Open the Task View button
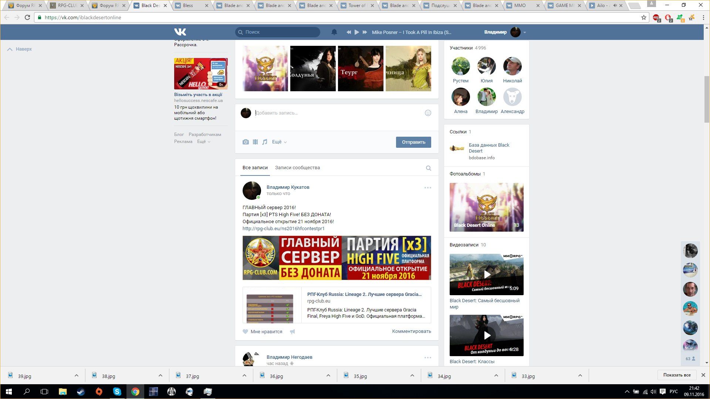The image size is (710, 399). (x=44, y=392)
